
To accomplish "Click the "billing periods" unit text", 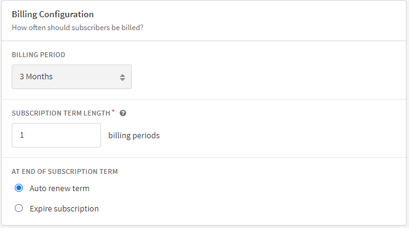I will coord(134,136).
